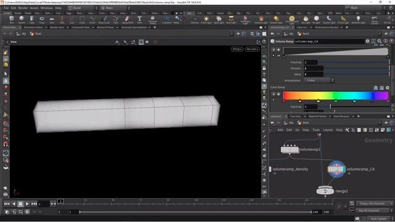The height and width of the screenshot is (222, 395).
Task: Select the volumevop1 node
Action: click(289, 149)
